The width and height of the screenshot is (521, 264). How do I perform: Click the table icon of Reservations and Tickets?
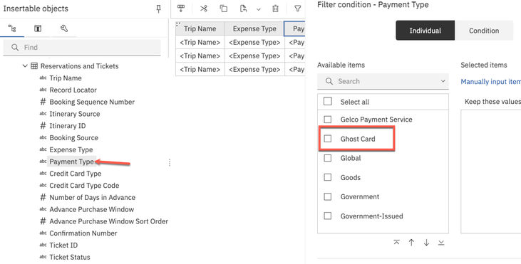34,66
